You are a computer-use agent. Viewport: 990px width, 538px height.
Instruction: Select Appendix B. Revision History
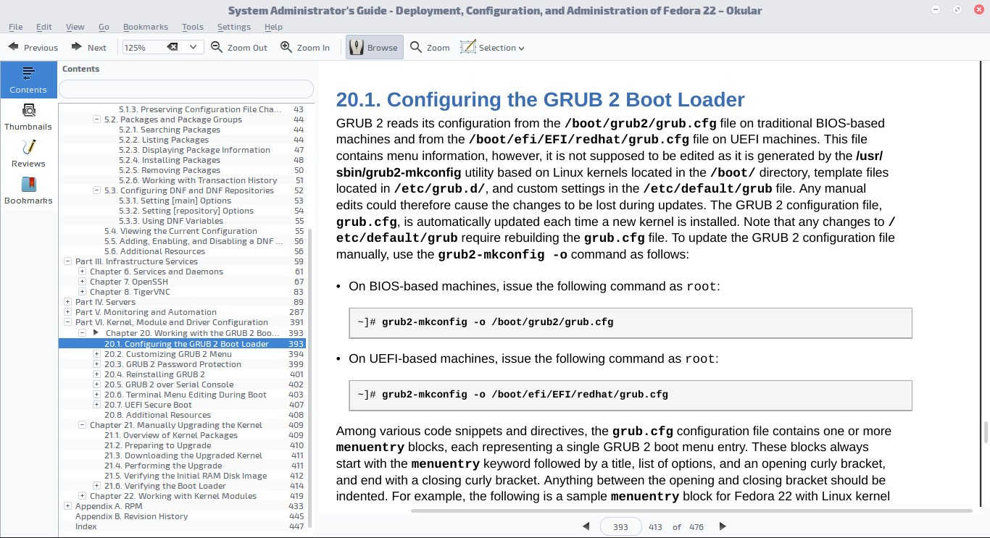point(131,516)
